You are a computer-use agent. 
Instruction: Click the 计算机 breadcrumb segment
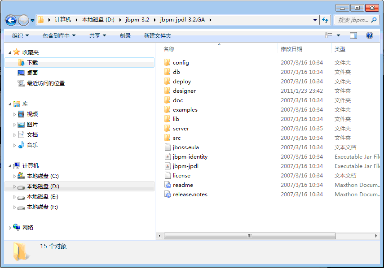[x=63, y=20]
